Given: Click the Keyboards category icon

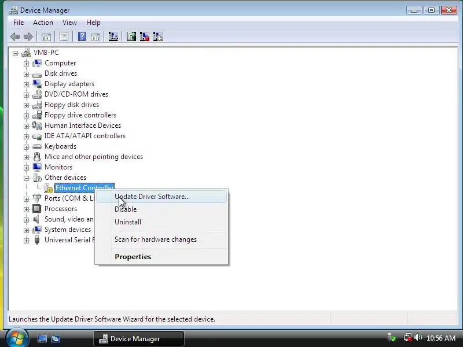Looking at the screenshot, I should point(37,146).
